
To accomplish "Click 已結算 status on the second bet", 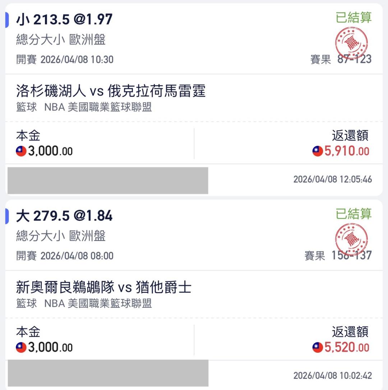I will (x=354, y=214).
